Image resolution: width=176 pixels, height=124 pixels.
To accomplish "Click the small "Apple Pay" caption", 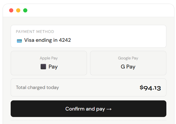I will click(x=49, y=58).
